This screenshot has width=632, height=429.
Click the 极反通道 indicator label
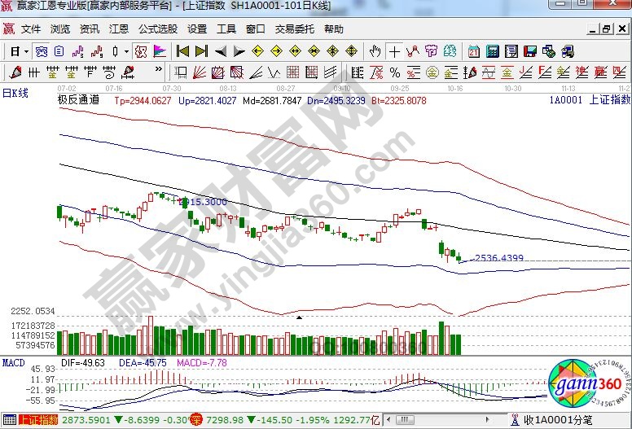tap(77, 100)
